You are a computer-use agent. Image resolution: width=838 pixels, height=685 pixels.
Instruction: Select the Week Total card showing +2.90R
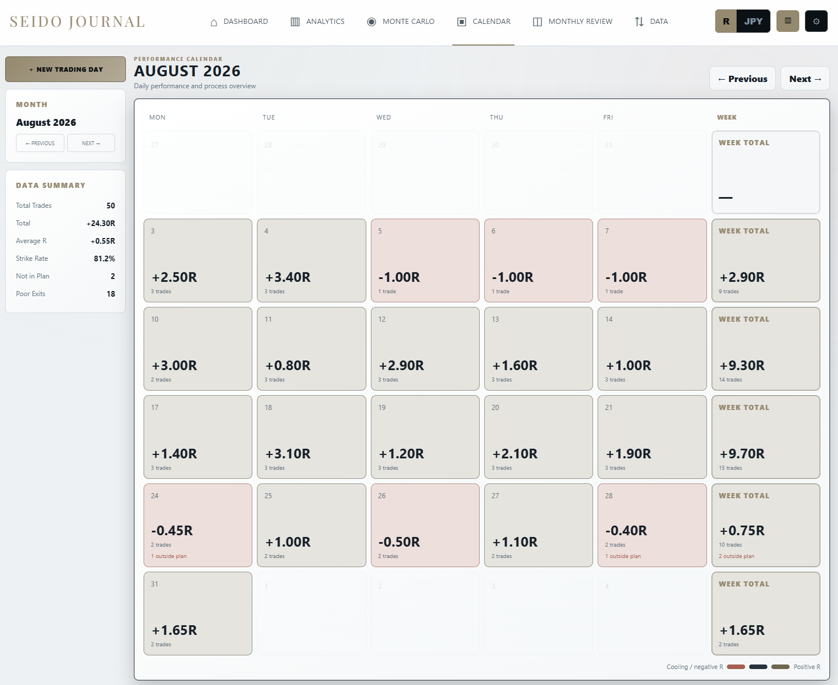click(766, 260)
